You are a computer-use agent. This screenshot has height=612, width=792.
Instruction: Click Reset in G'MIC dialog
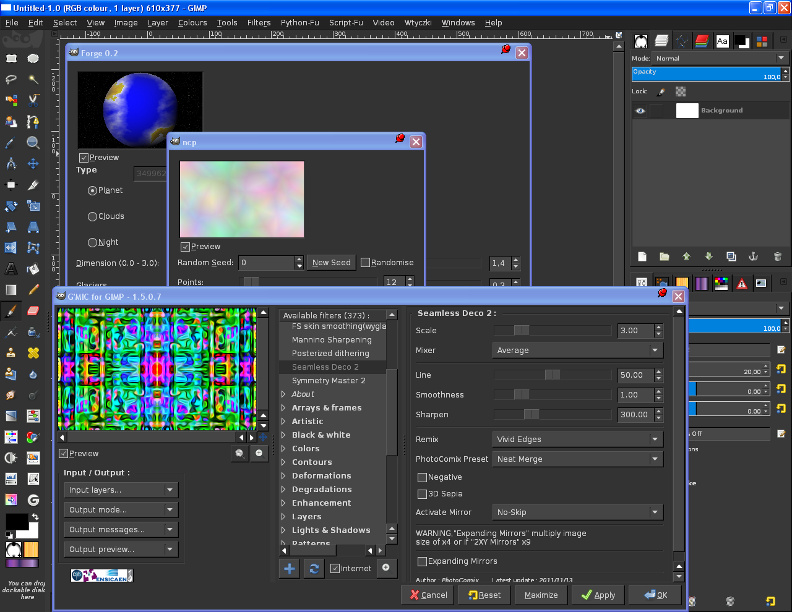pyautogui.click(x=484, y=595)
